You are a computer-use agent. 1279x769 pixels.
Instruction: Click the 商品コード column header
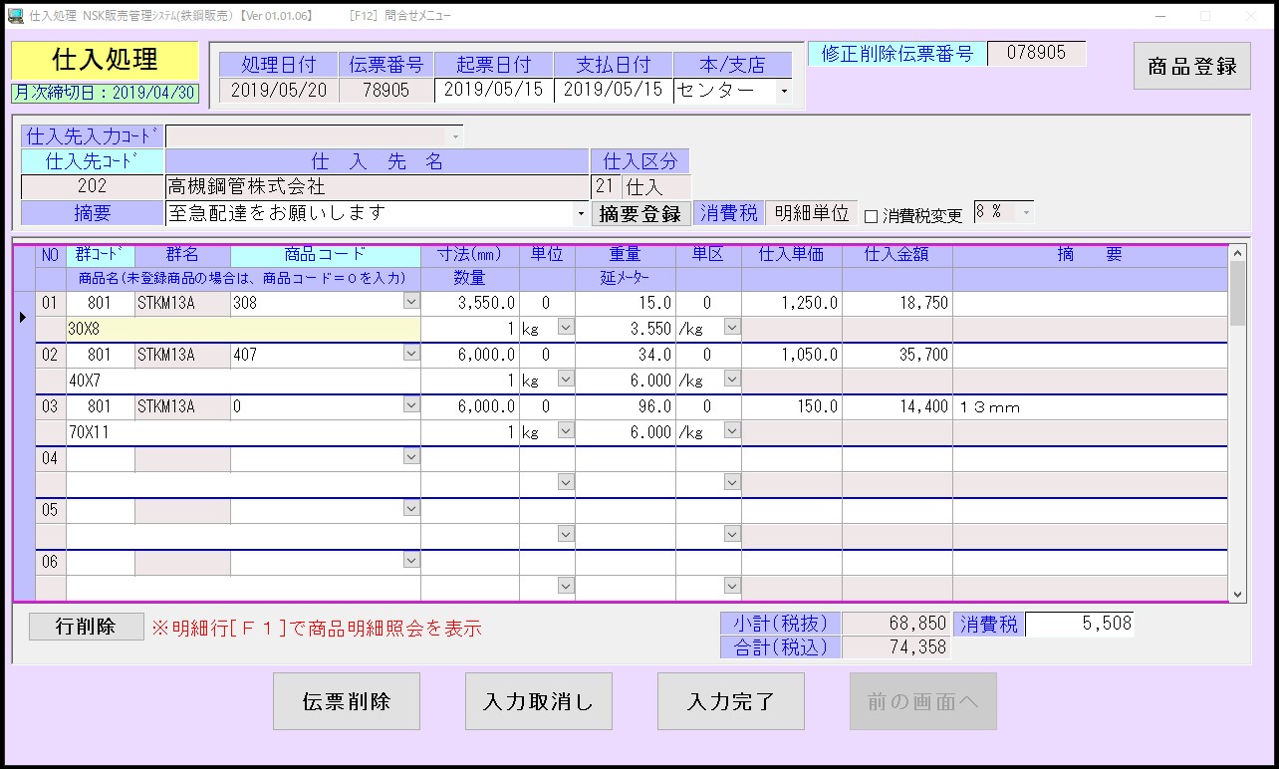[325, 255]
